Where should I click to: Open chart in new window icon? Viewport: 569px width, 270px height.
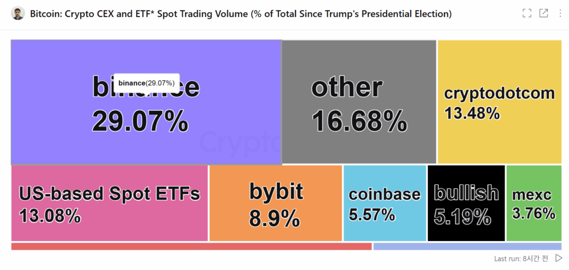(x=543, y=14)
